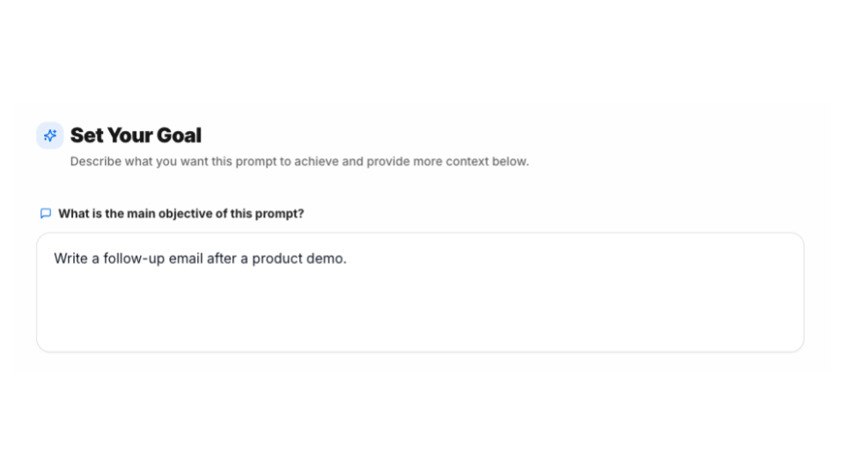The width and height of the screenshot is (845, 475).
Task: Place cursor after "demo." in the text area
Action: [348, 259]
